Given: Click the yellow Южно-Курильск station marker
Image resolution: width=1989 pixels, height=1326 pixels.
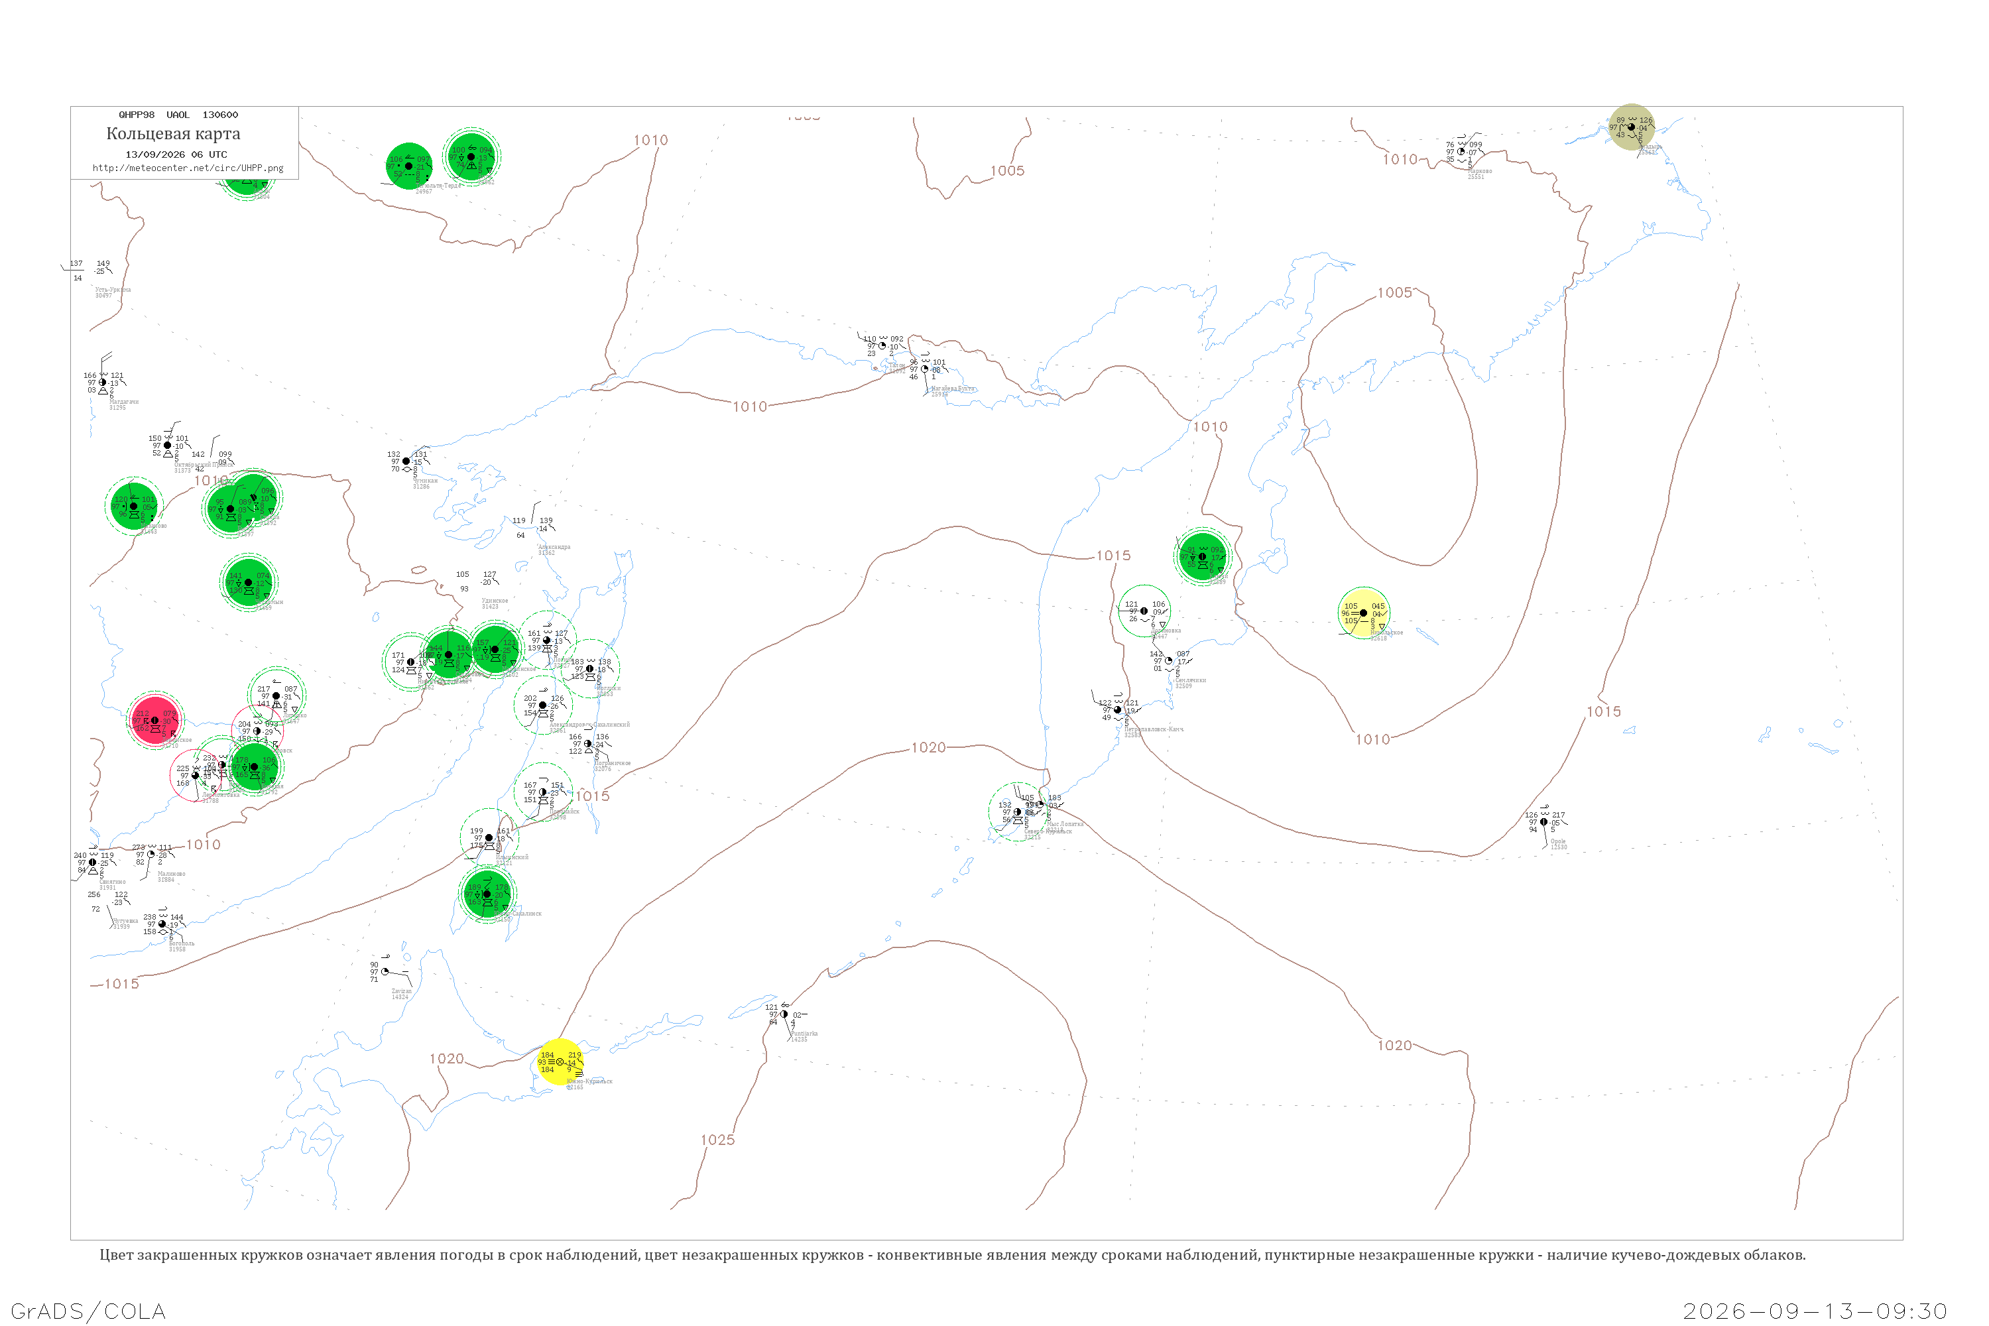Looking at the screenshot, I should pos(560,1062).
